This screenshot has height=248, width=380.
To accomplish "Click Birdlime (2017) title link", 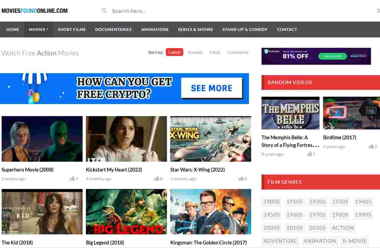I will click(x=340, y=137).
